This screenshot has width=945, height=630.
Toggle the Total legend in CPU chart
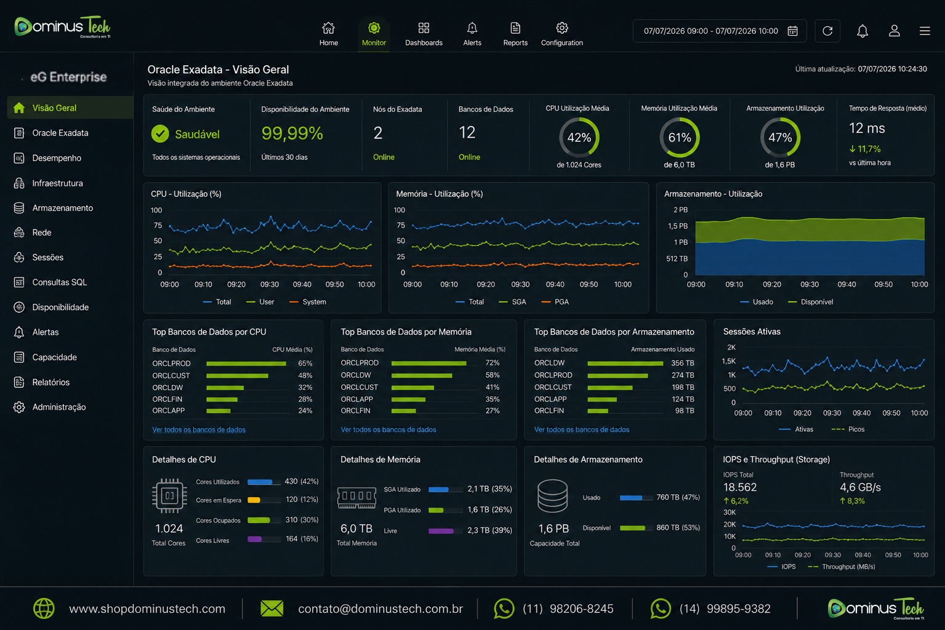point(217,302)
